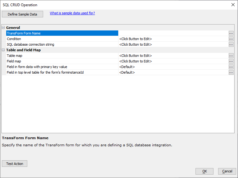Click the Define Sample Data button
238x178 pixels.
[x=22, y=14]
